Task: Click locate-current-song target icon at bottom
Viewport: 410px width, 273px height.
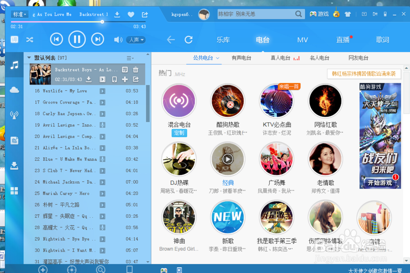Action: tap(72, 269)
